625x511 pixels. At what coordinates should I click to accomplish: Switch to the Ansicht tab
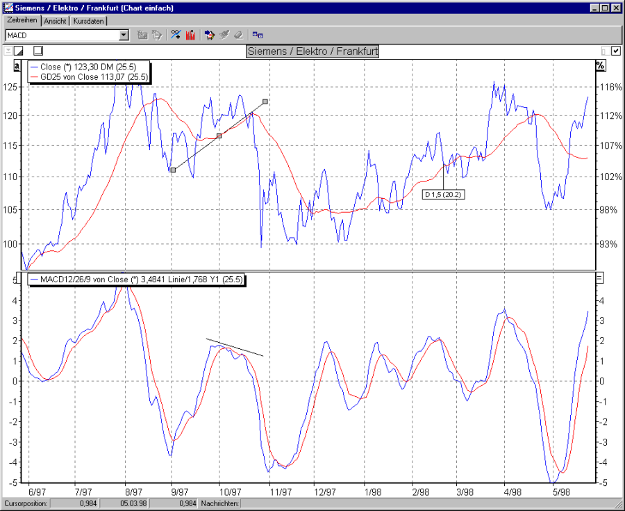point(56,21)
